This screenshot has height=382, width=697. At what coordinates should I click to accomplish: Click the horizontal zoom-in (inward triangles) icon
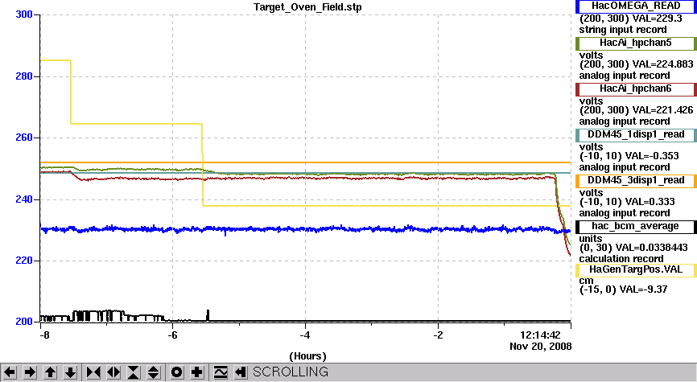(93, 372)
